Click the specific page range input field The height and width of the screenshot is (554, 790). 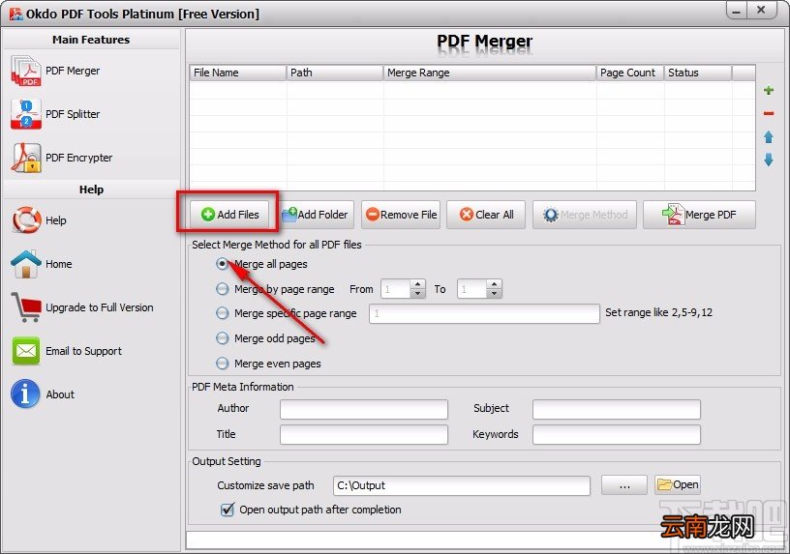[484, 313]
